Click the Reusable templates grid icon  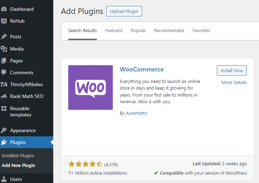[x=4, y=108]
